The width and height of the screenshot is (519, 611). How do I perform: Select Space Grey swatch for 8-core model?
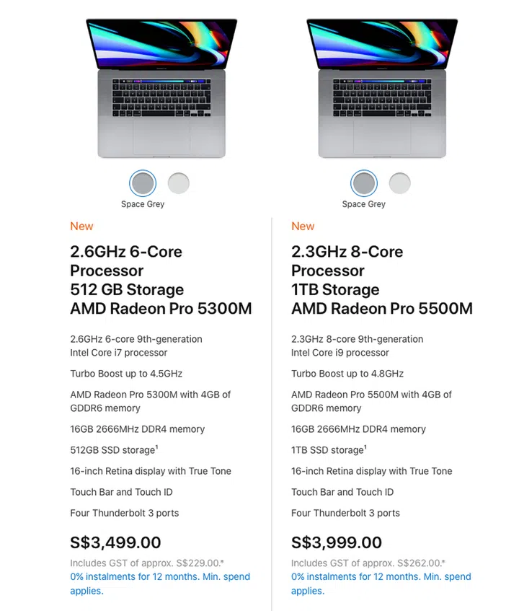click(x=364, y=183)
